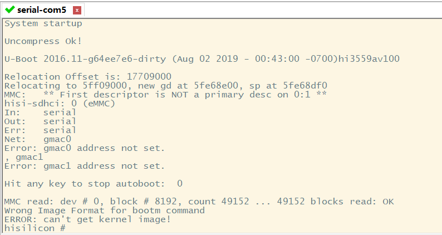Click the 'Error: gmac0 address not set' line
Screen dimensions: 442x235
click(85, 148)
